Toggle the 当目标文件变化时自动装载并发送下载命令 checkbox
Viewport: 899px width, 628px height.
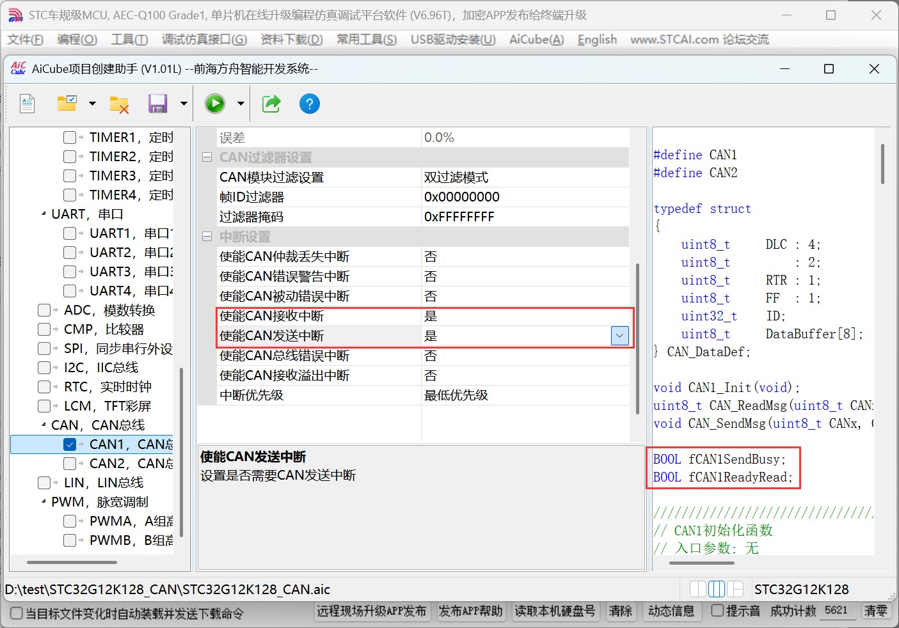17,613
